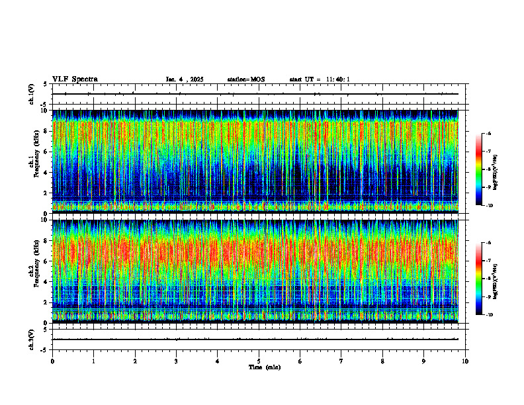The height and width of the screenshot is (405, 524).
Task: Click the ch.3 voltage waveform trace
Action: [x=255, y=339]
